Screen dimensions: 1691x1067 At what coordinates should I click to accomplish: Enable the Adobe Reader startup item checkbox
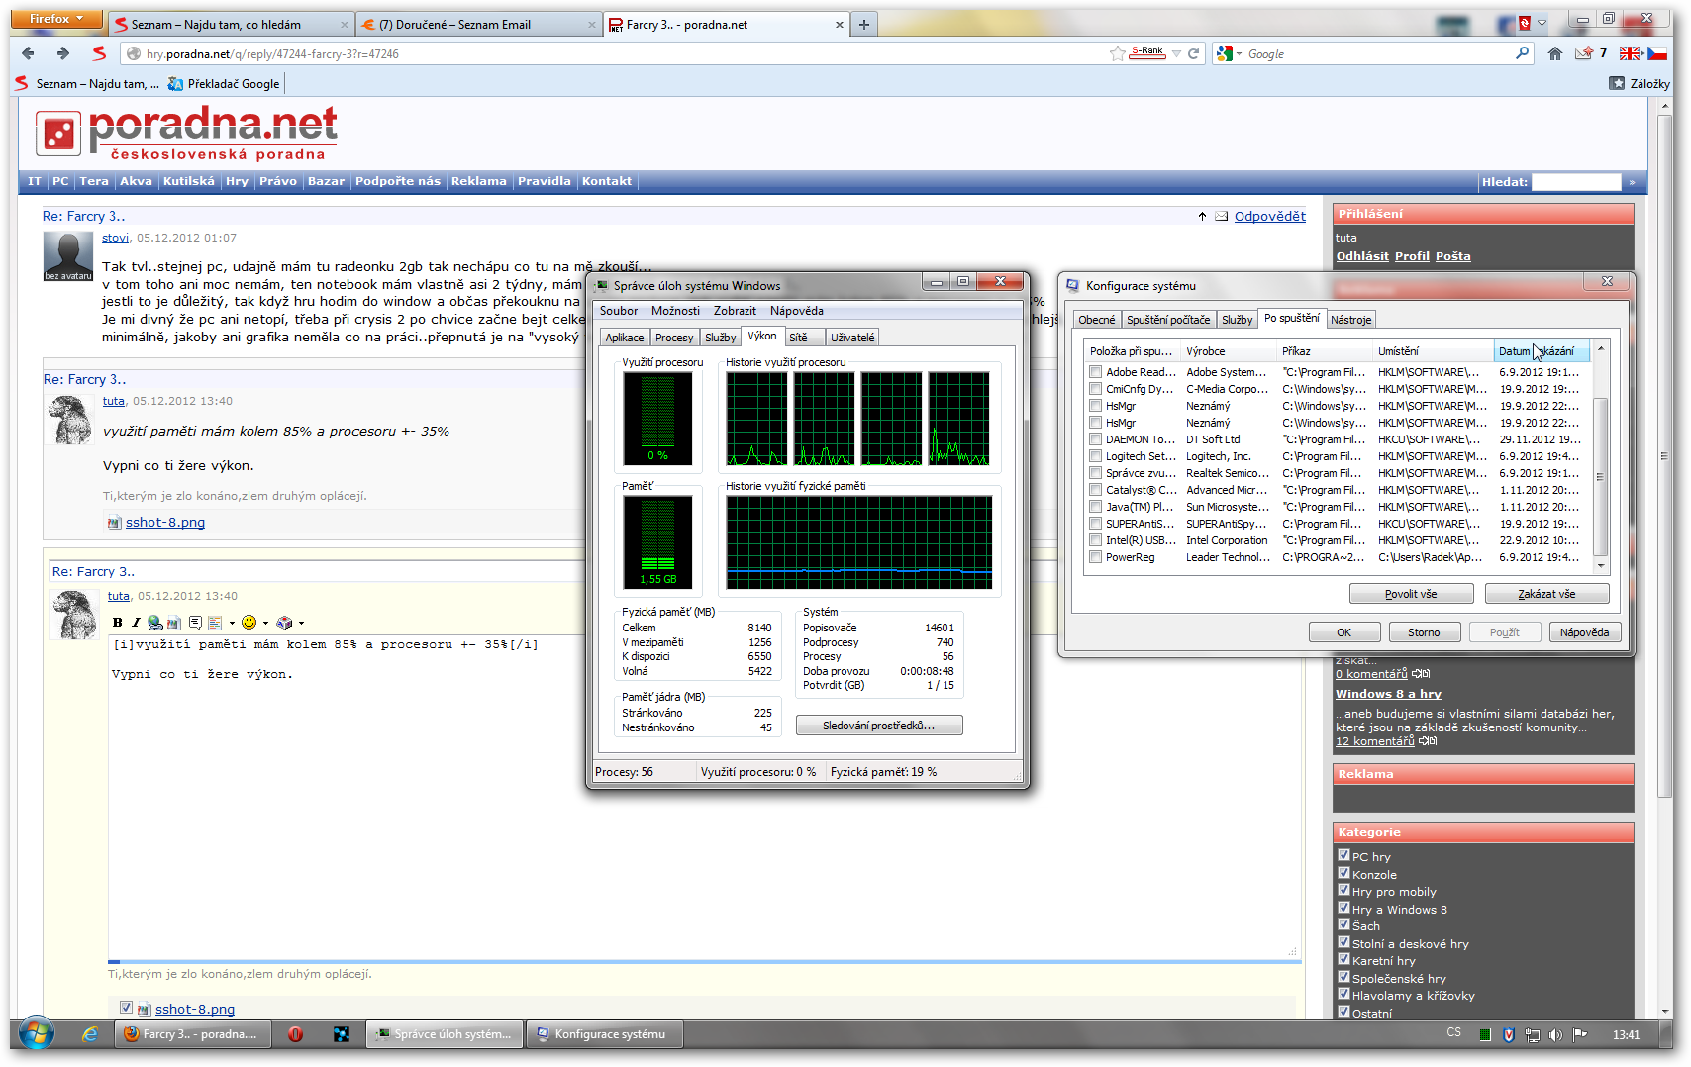point(1095,372)
